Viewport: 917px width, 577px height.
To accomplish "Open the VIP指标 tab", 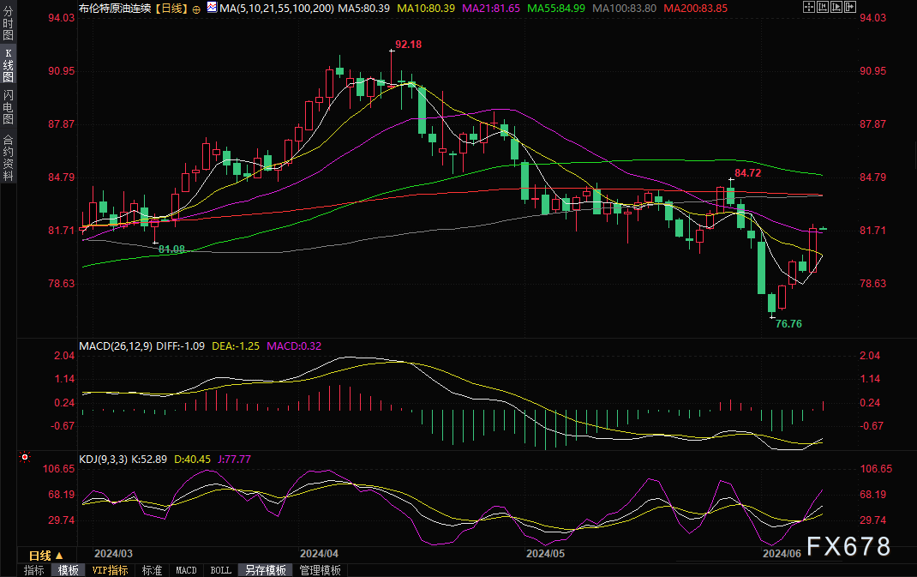I will [110, 570].
